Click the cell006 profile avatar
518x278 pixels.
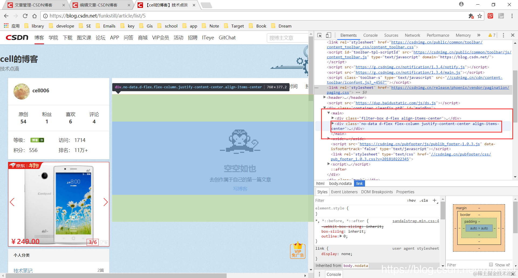click(22, 91)
